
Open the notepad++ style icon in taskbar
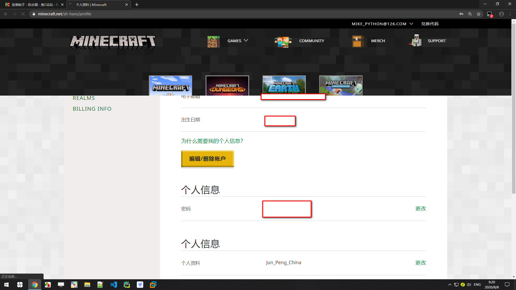pyautogui.click(x=100, y=285)
